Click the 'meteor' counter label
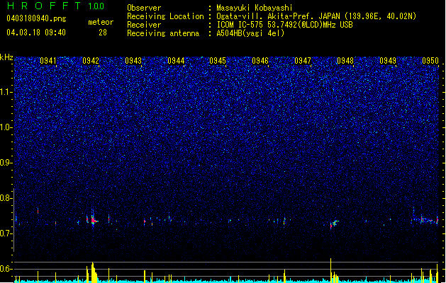The height and width of the screenshot is (283, 446). 101,22
